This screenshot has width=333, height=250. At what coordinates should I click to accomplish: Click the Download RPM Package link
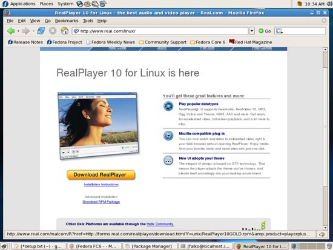point(101,202)
